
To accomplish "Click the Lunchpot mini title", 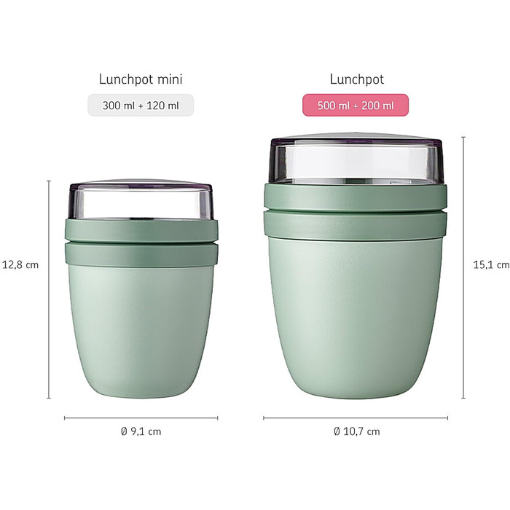I will 141,79.
